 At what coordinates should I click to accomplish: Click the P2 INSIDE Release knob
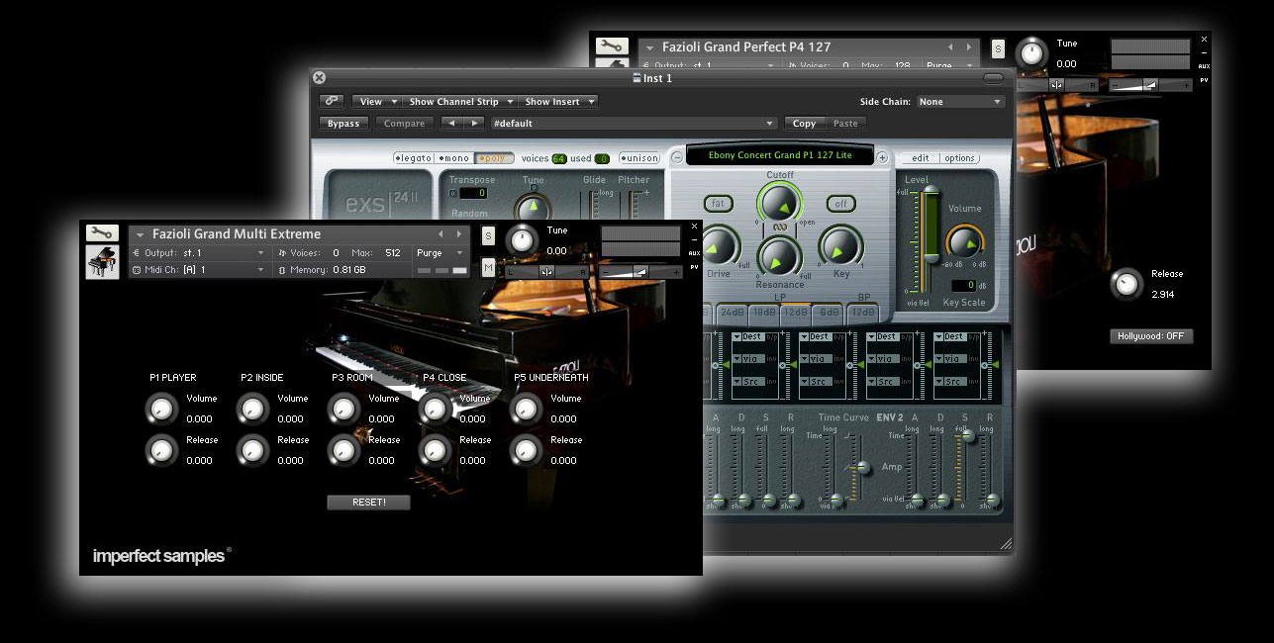[251, 450]
